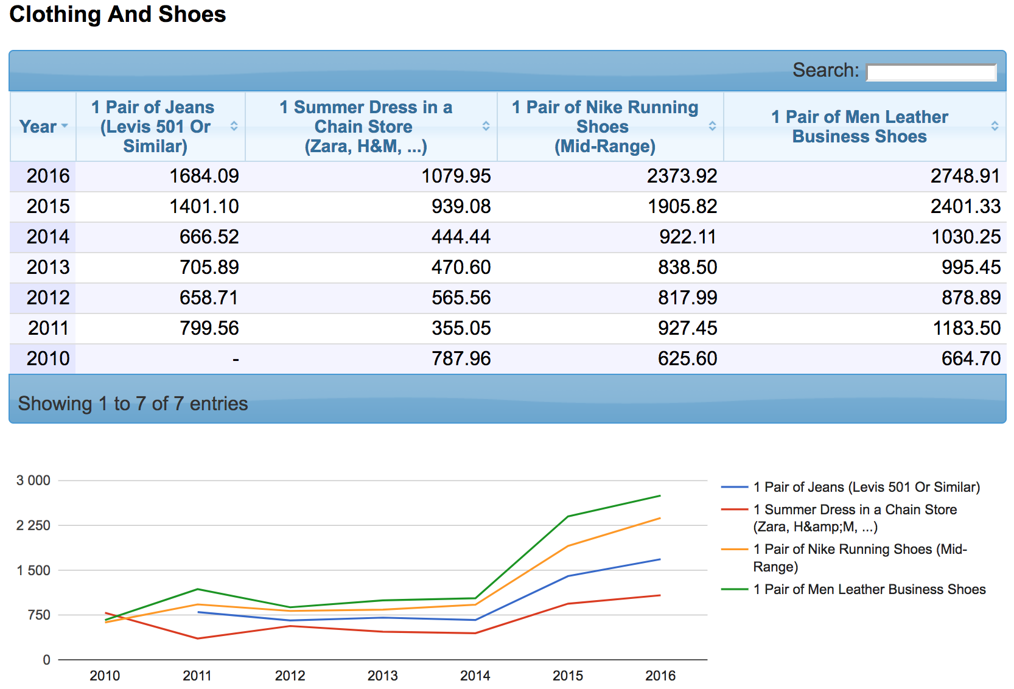The width and height of the screenshot is (1014, 689).
Task: Click sort arrows on Men Leather Shoes column
Action: click(995, 126)
